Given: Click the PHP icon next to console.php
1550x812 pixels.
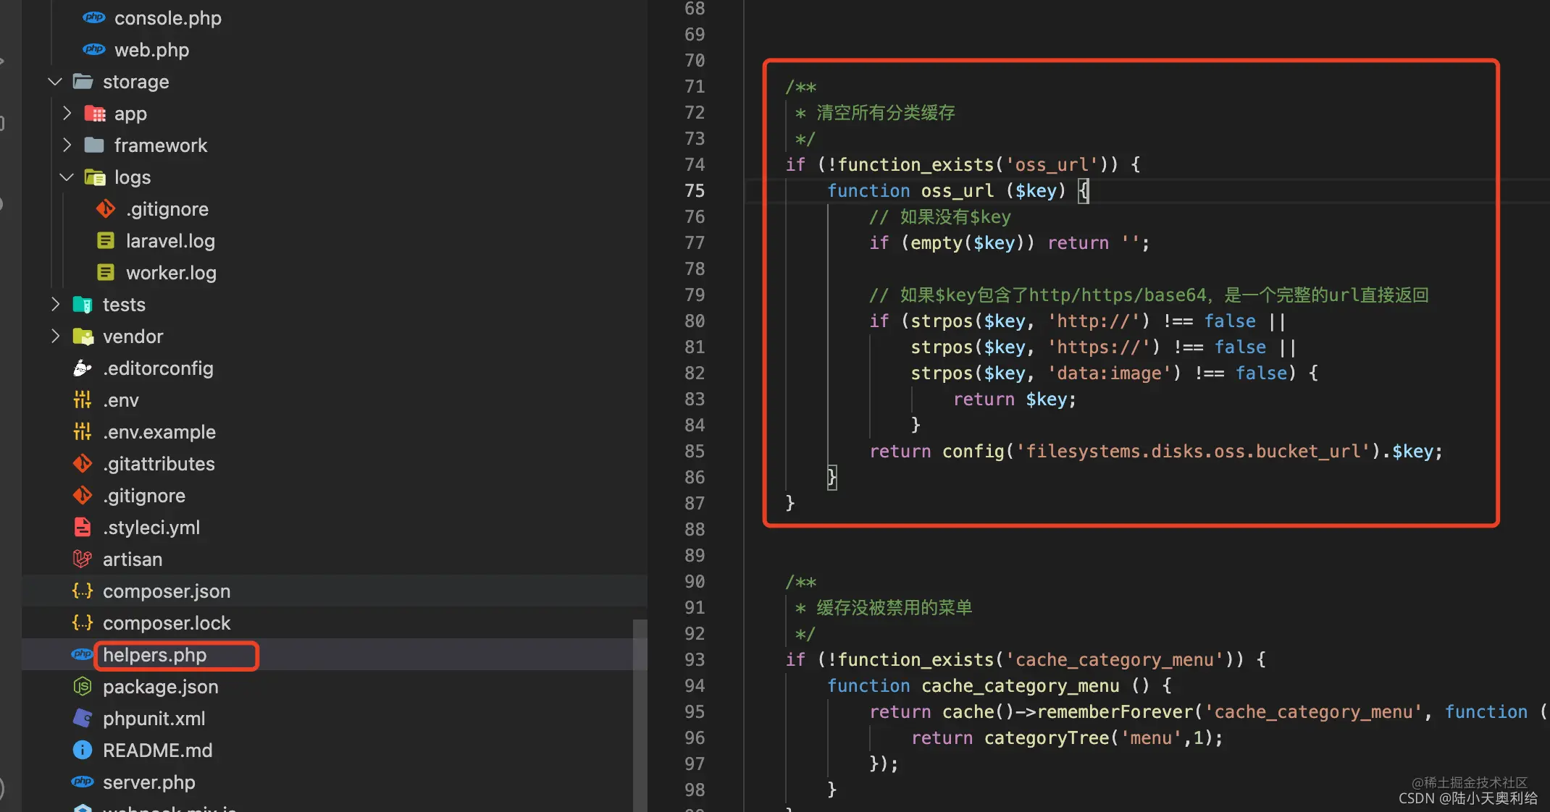Looking at the screenshot, I should tap(94, 17).
